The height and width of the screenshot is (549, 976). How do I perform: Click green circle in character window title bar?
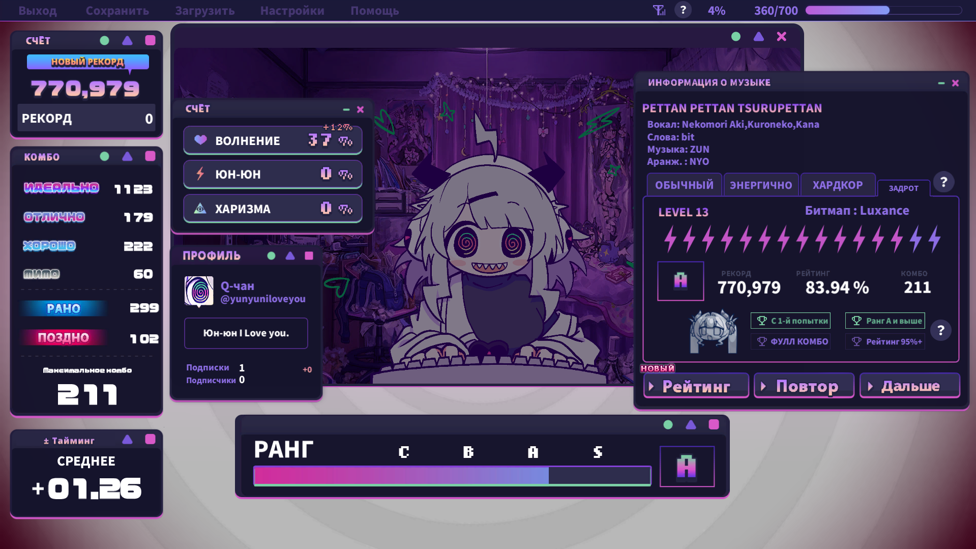[x=735, y=37]
